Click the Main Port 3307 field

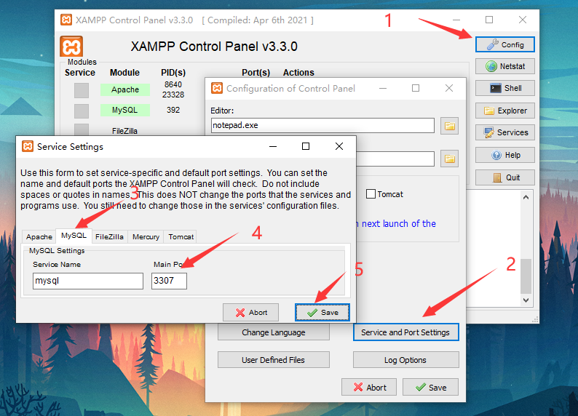pyautogui.click(x=169, y=281)
